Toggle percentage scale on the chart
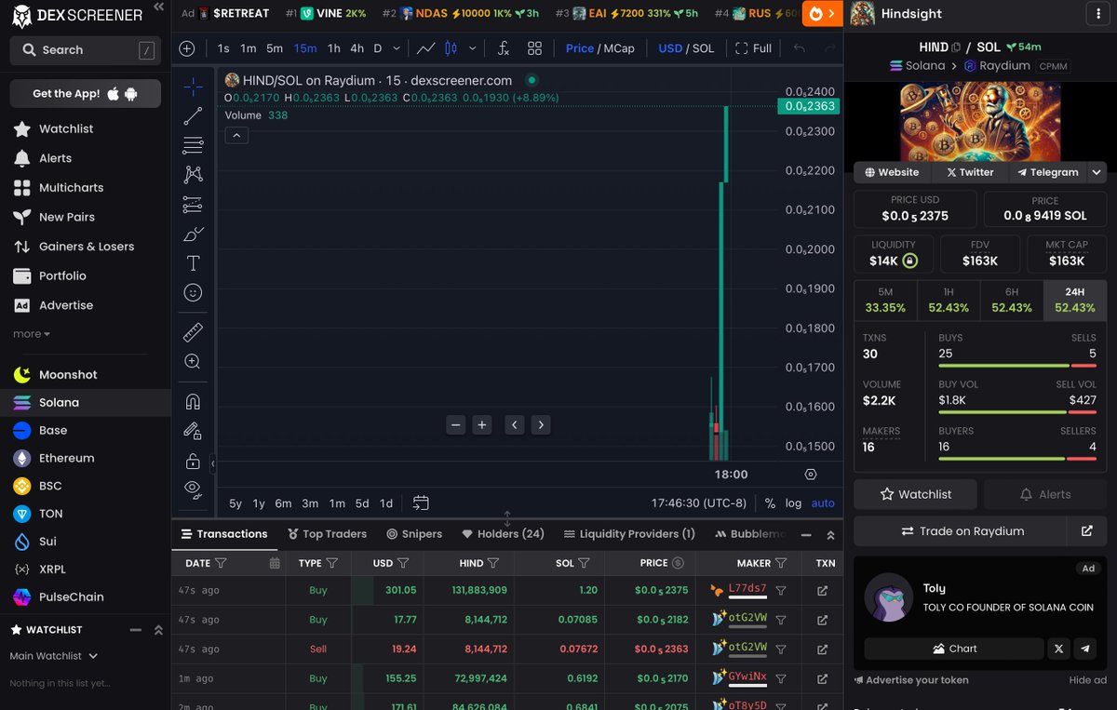This screenshot has width=1117, height=710. pyautogui.click(x=770, y=502)
